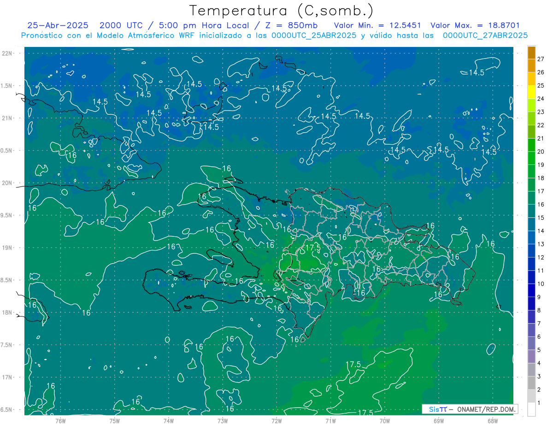Click the date text '25-Abr-2025'
The image size is (553, 427).
(57, 25)
